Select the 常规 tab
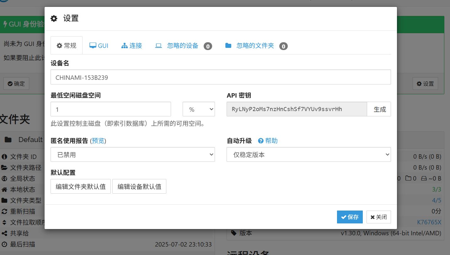The height and width of the screenshot is (255, 450). click(67, 46)
